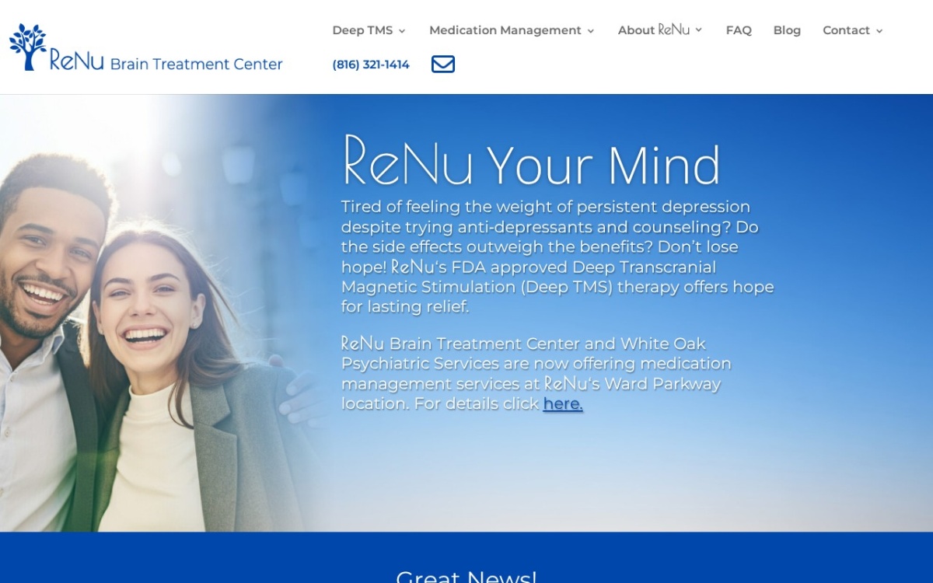Open the Blog page

coord(787,30)
